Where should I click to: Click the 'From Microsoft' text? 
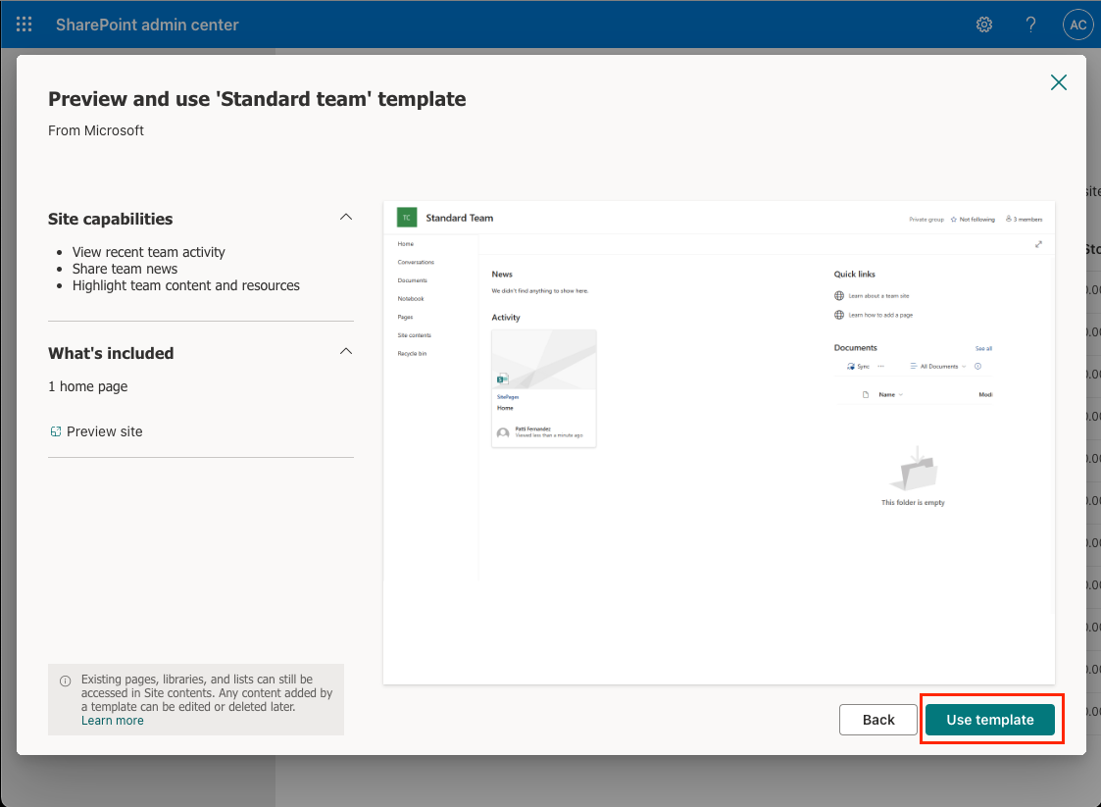[x=95, y=130]
